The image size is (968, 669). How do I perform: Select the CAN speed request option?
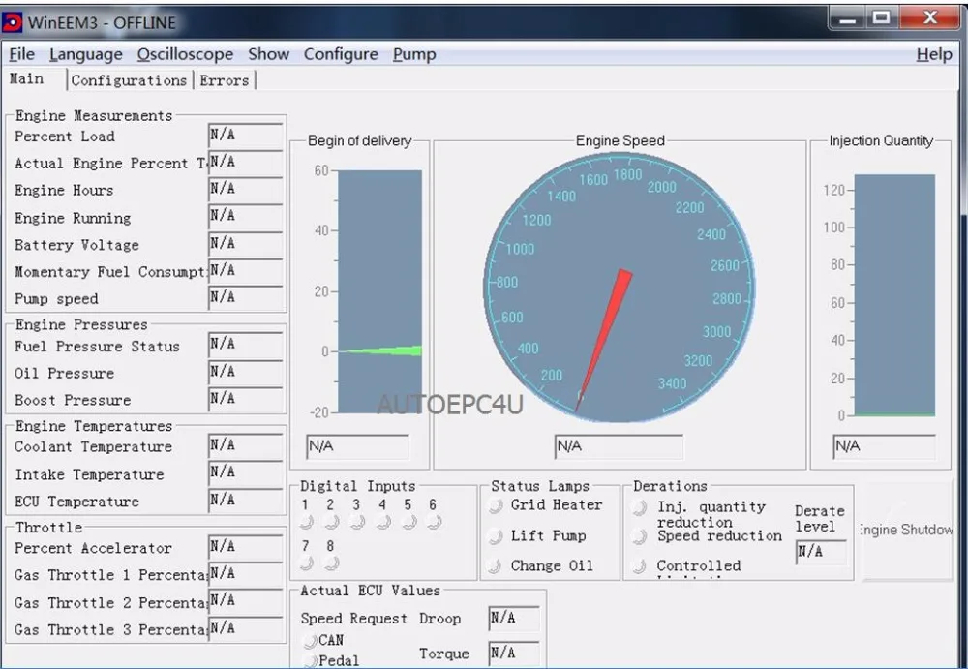[x=310, y=641]
